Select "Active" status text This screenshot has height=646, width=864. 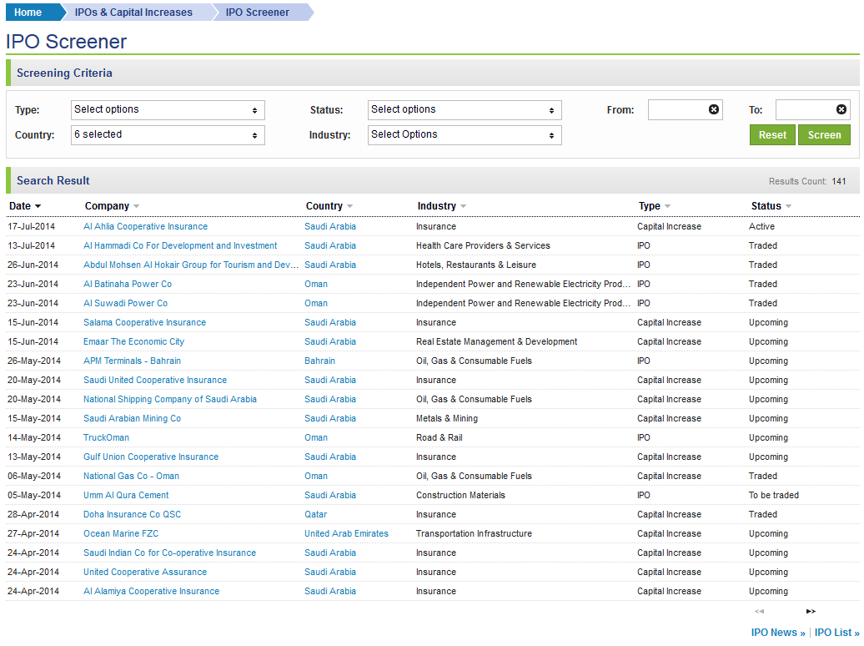coord(761,227)
